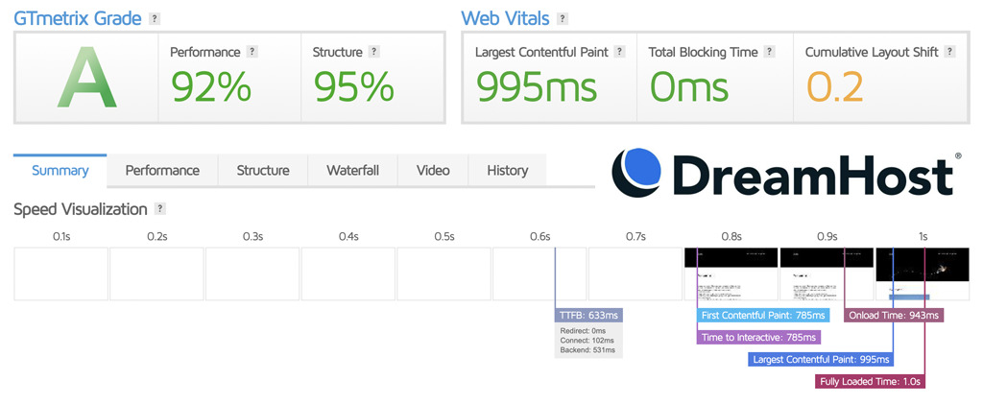This screenshot has width=983, height=404.
Task: Click the Speed Visualization heading
Action: 81,209
